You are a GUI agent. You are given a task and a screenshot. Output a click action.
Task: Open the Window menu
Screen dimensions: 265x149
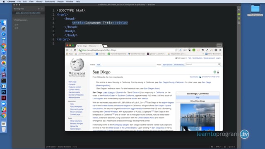pyautogui.click(x=70, y=2)
